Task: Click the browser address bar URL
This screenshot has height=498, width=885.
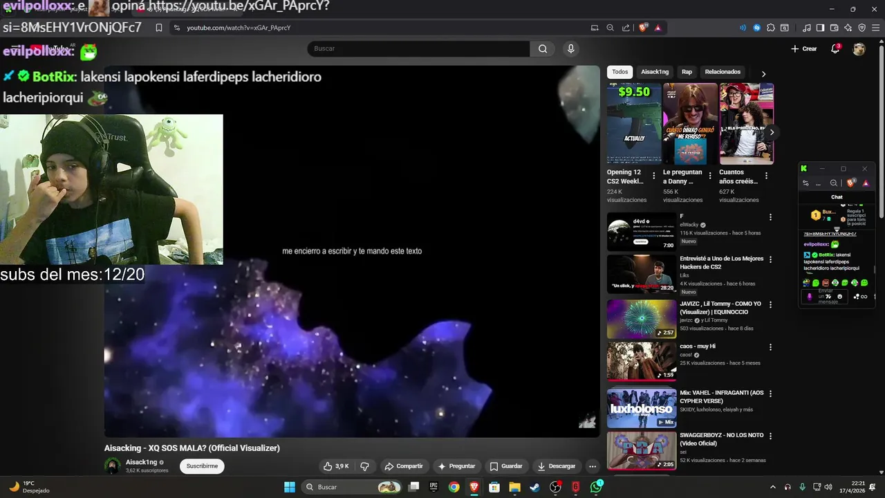Action: (x=239, y=28)
